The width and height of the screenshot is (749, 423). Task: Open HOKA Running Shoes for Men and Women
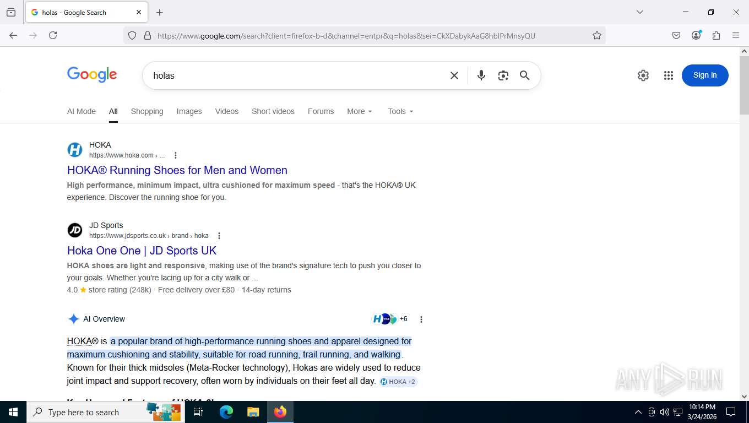click(x=177, y=170)
